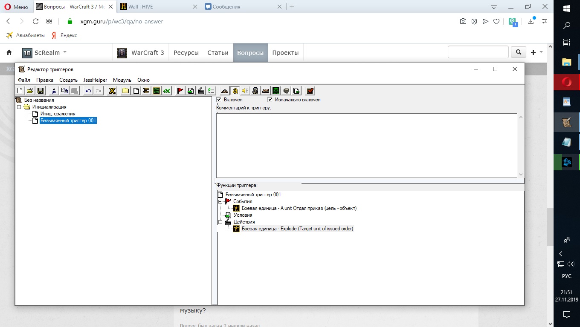This screenshot has width=580, height=327.
Task: Toggle the "Включен" checkbox
Action: (x=219, y=99)
